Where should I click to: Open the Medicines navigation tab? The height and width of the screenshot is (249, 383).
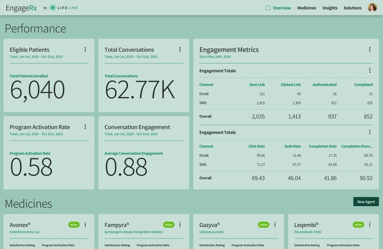[307, 8]
